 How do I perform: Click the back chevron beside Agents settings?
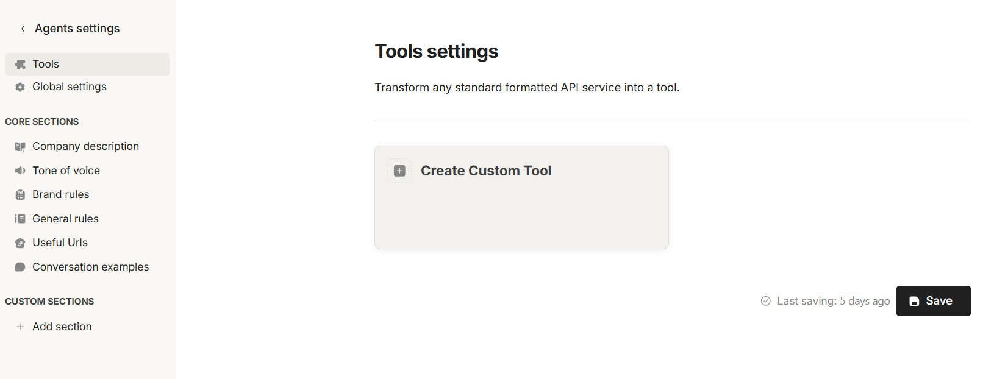coord(23,29)
